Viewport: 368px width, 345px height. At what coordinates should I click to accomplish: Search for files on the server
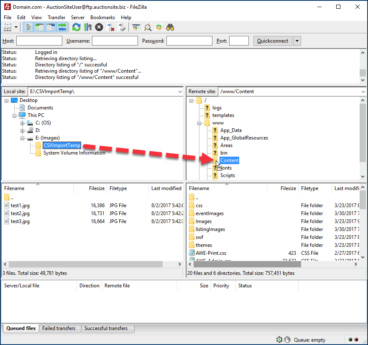(x=170, y=27)
